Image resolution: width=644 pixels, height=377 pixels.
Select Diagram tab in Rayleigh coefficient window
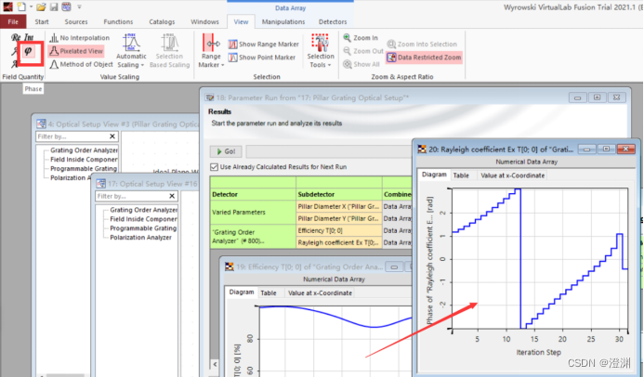[x=434, y=175]
